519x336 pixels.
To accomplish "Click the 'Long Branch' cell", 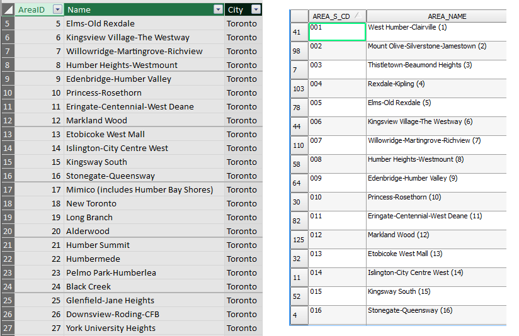I will [x=144, y=217].
